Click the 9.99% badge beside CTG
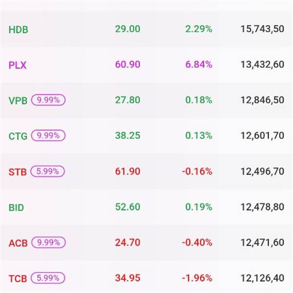This screenshot has width=293, height=293. point(48,136)
